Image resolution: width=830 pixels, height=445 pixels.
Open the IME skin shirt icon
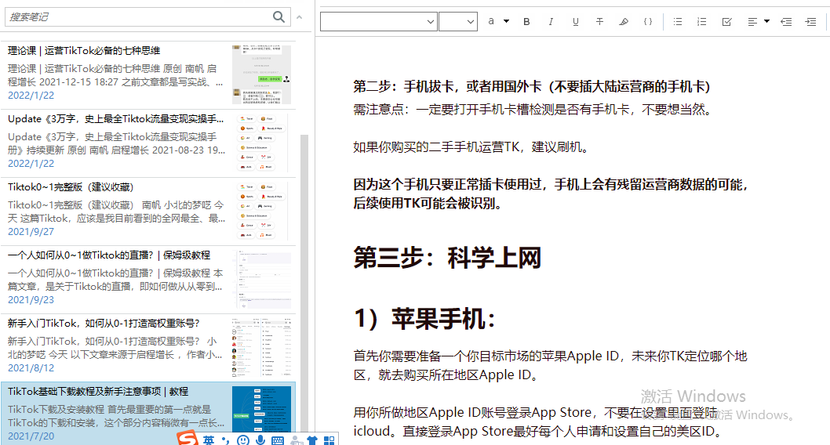click(x=312, y=440)
